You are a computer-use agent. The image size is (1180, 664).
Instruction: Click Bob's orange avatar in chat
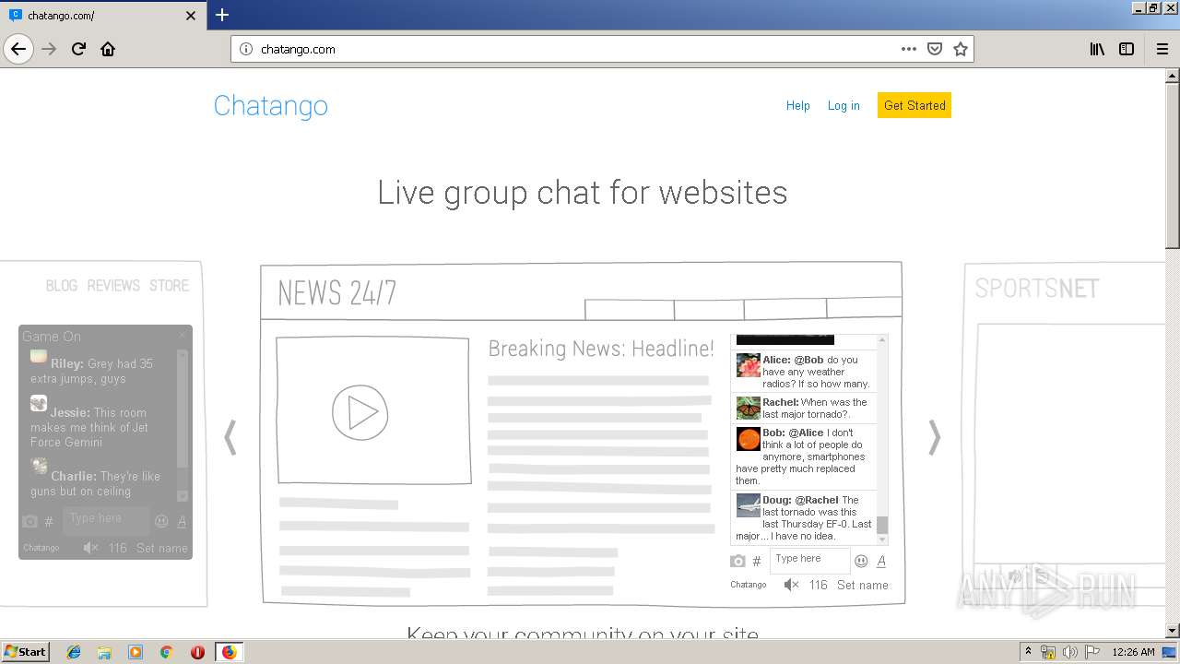pos(748,438)
